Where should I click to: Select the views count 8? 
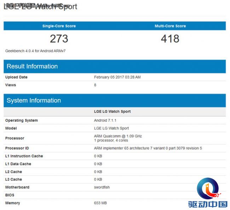coord(95,85)
